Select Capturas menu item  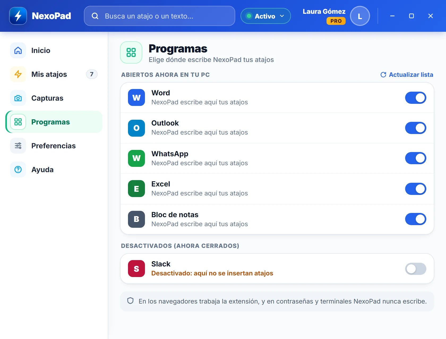(x=54, y=98)
